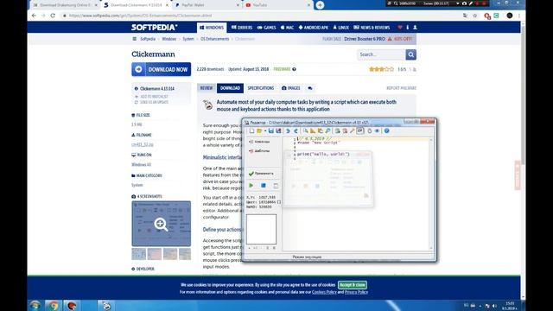553x311 pixels.
Task: Click the first small screenshot thumbnail
Action: pyautogui.click(x=138, y=254)
